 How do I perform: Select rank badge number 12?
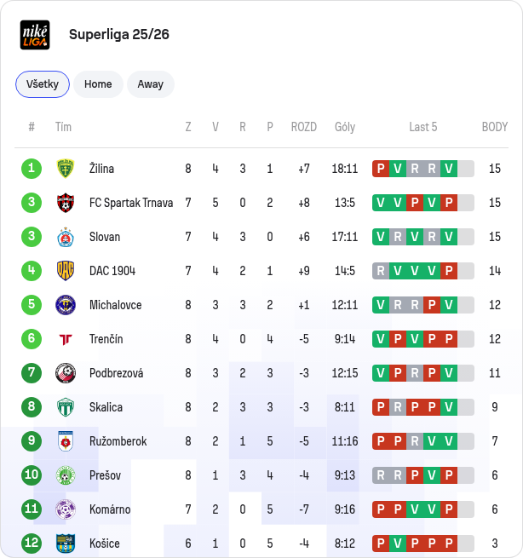tap(32, 543)
